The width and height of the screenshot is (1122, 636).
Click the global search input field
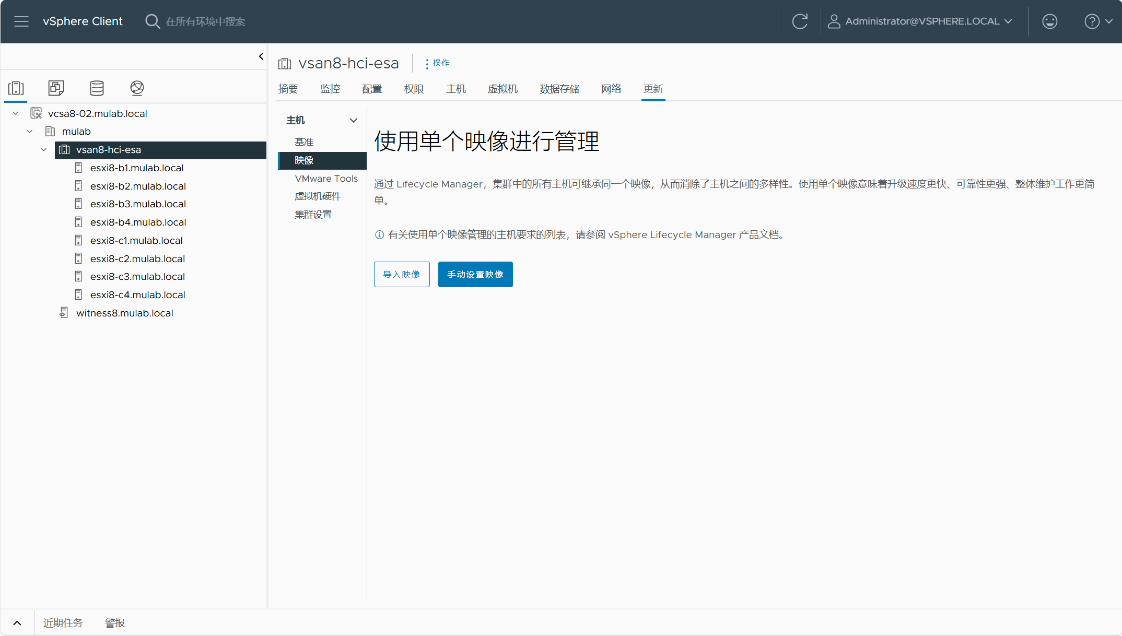pos(205,21)
